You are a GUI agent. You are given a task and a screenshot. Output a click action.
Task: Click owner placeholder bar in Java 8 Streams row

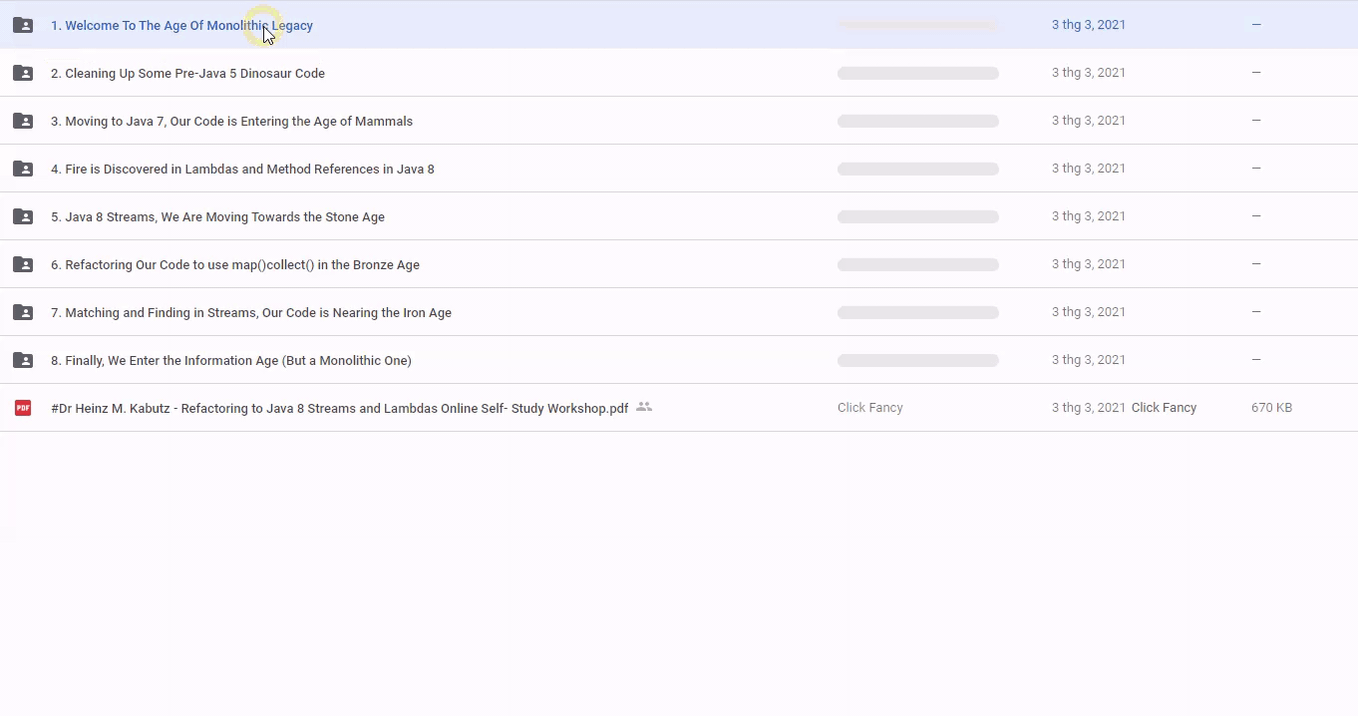pyautogui.click(x=917, y=216)
